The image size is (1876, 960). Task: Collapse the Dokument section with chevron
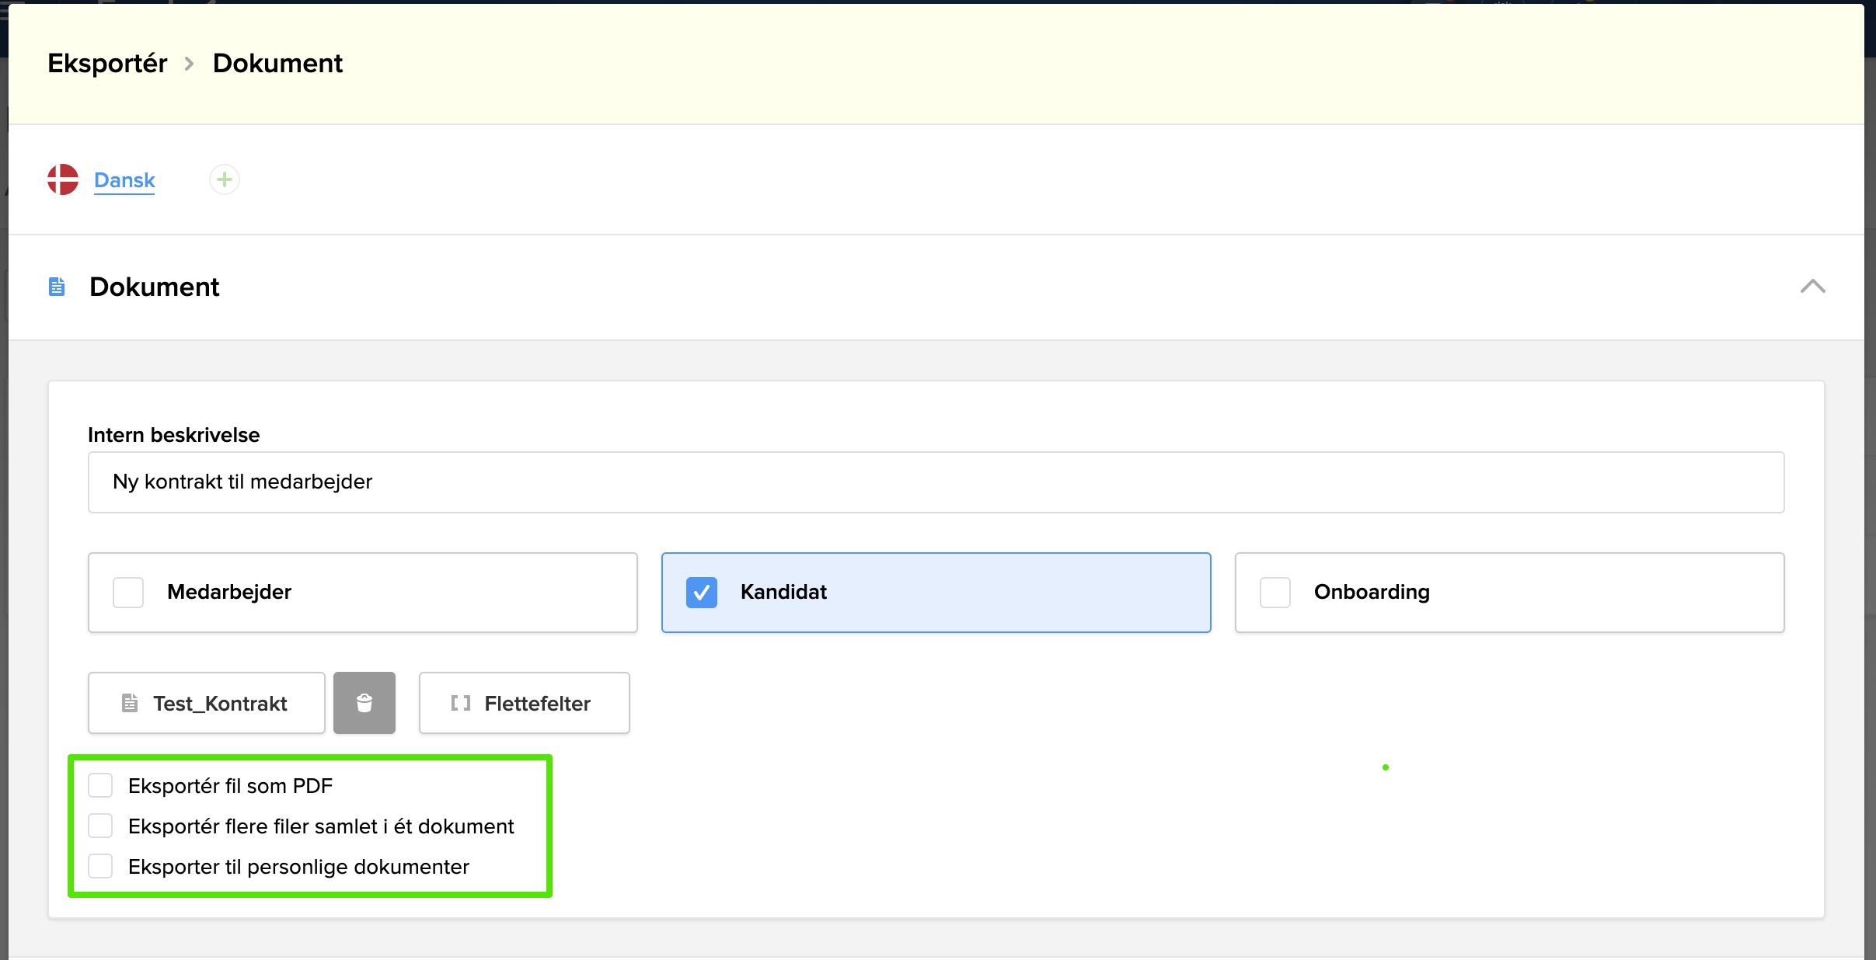1812,287
